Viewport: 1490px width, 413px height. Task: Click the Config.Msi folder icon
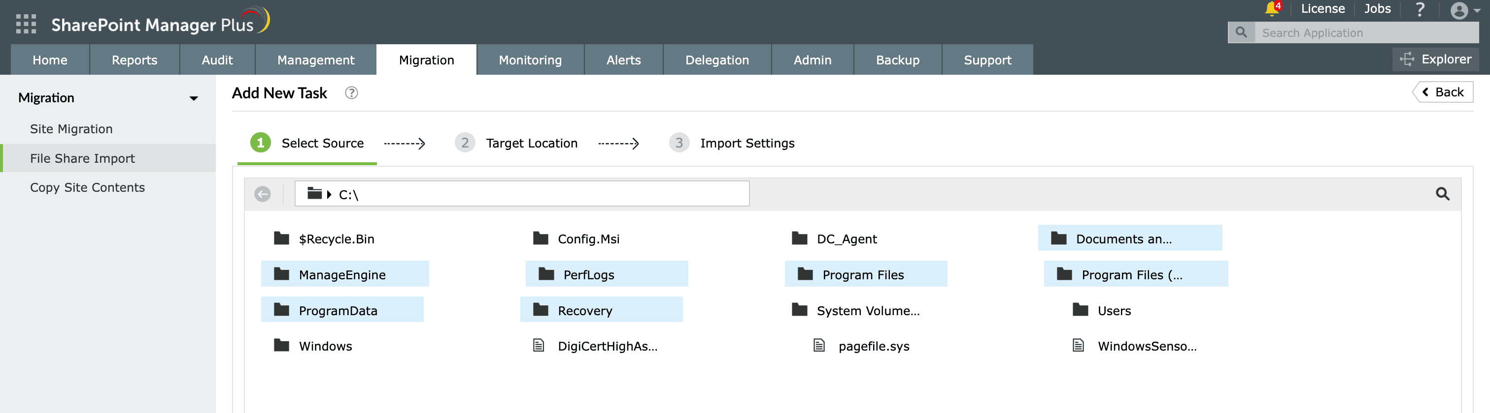click(540, 237)
